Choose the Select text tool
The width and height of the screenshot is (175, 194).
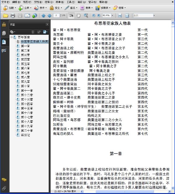pyautogui.click(x=71, y=15)
